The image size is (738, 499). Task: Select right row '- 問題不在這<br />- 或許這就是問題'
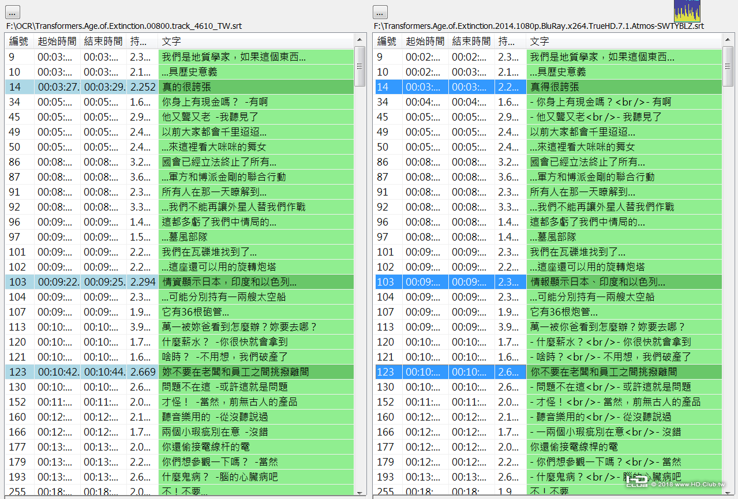click(548, 387)
